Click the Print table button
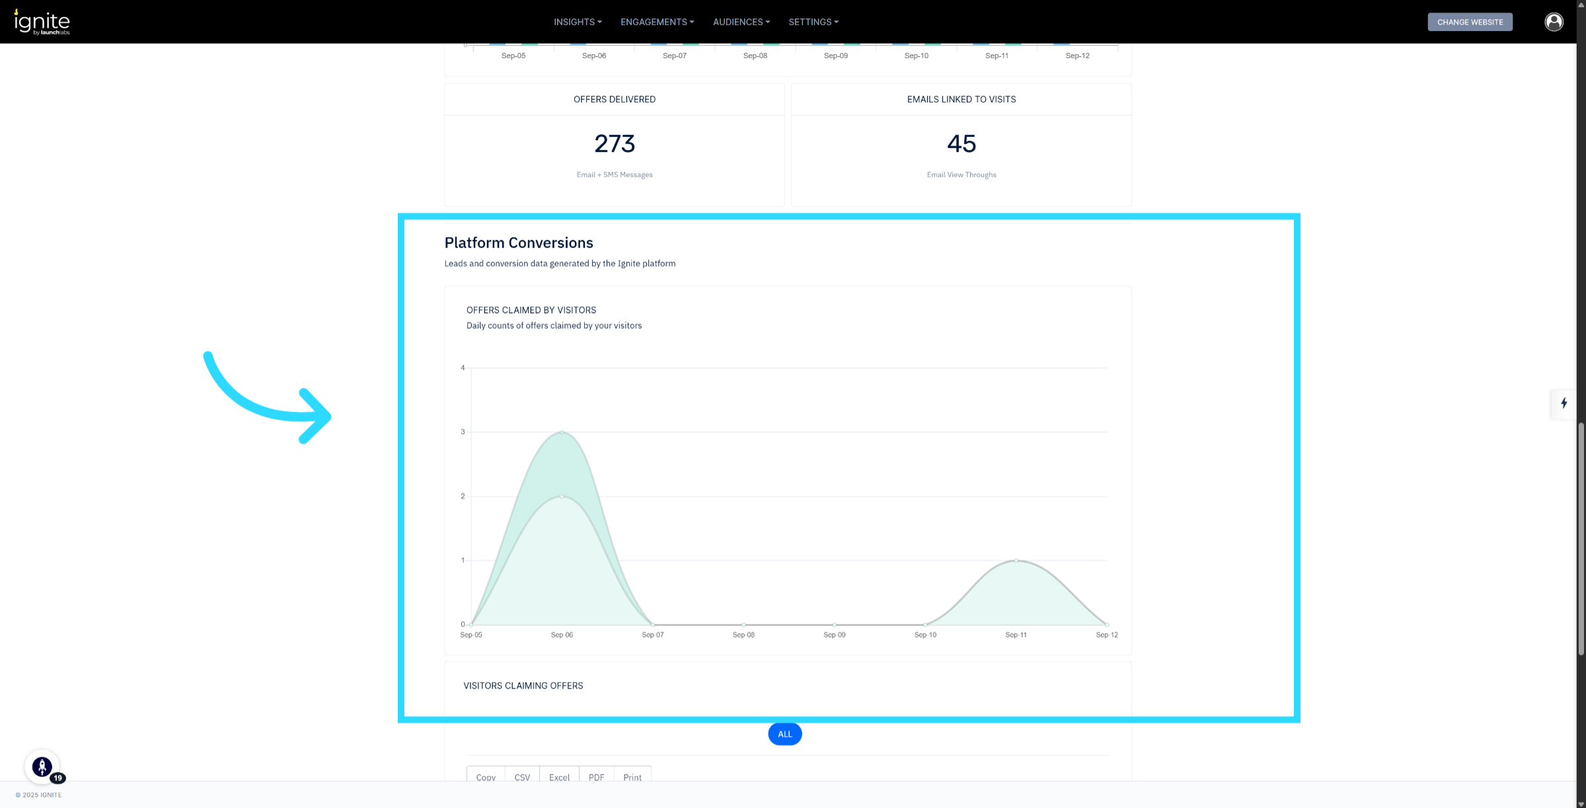Screen dimensions: 1586x808 tap(632, 776)
